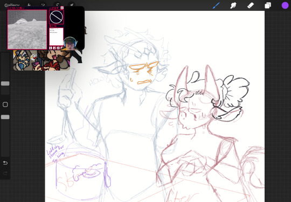Click the brush opacity slider handle
Image resolution: width=291 pixels, height=202 pixels.
5,117
